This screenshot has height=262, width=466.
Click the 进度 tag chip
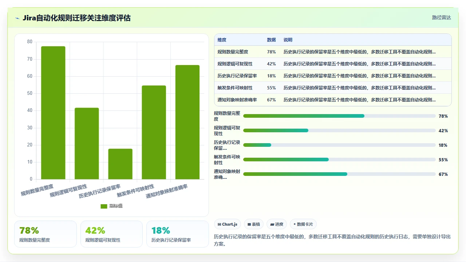click(277, 224)
